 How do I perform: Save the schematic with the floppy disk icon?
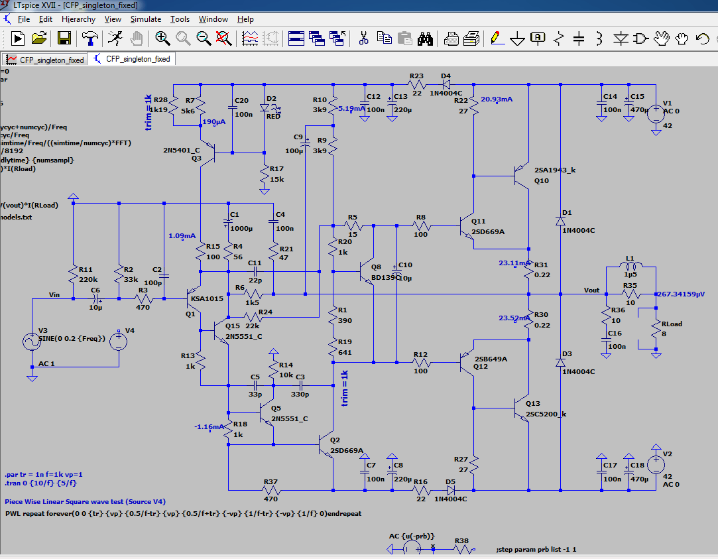(x=64, y=38)
